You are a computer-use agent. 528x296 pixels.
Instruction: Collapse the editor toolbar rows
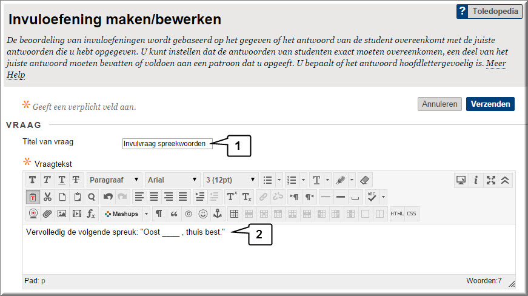(505, 180)
